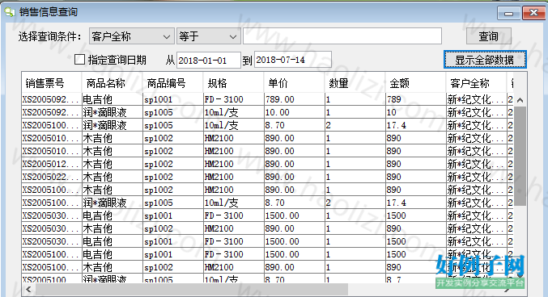Image resolution: width=548 pixels, height=297 pixels.
Task: Open the 等于 operator dropdown
Action: (x=209, y=36)
